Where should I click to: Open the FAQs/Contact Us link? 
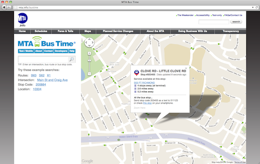(233, 15)
